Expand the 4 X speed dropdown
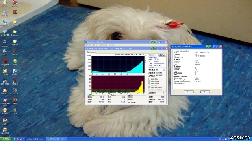 coord(164,70)
